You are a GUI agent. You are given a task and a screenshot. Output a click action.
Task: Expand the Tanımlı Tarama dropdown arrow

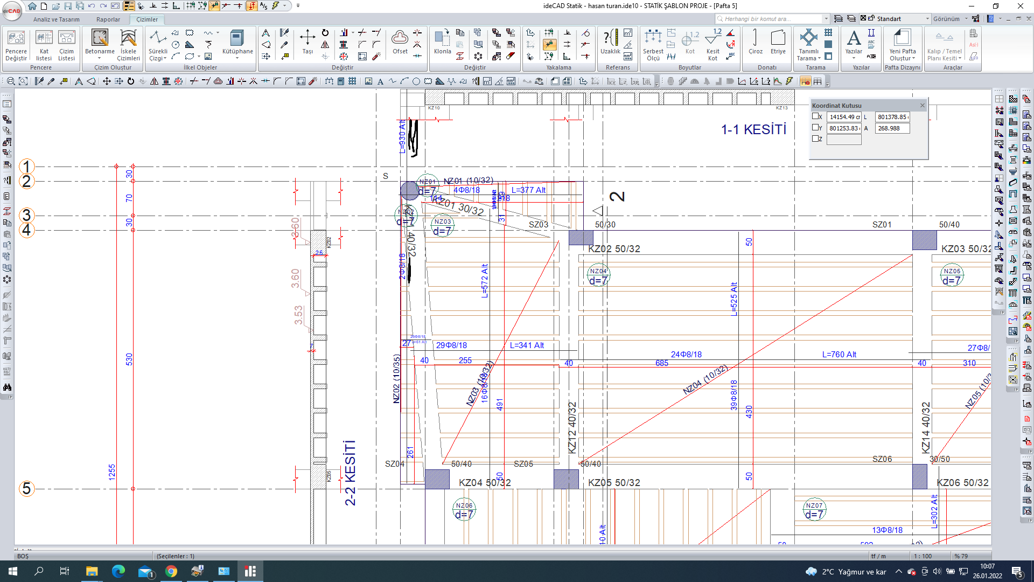(x=819, y=58)
